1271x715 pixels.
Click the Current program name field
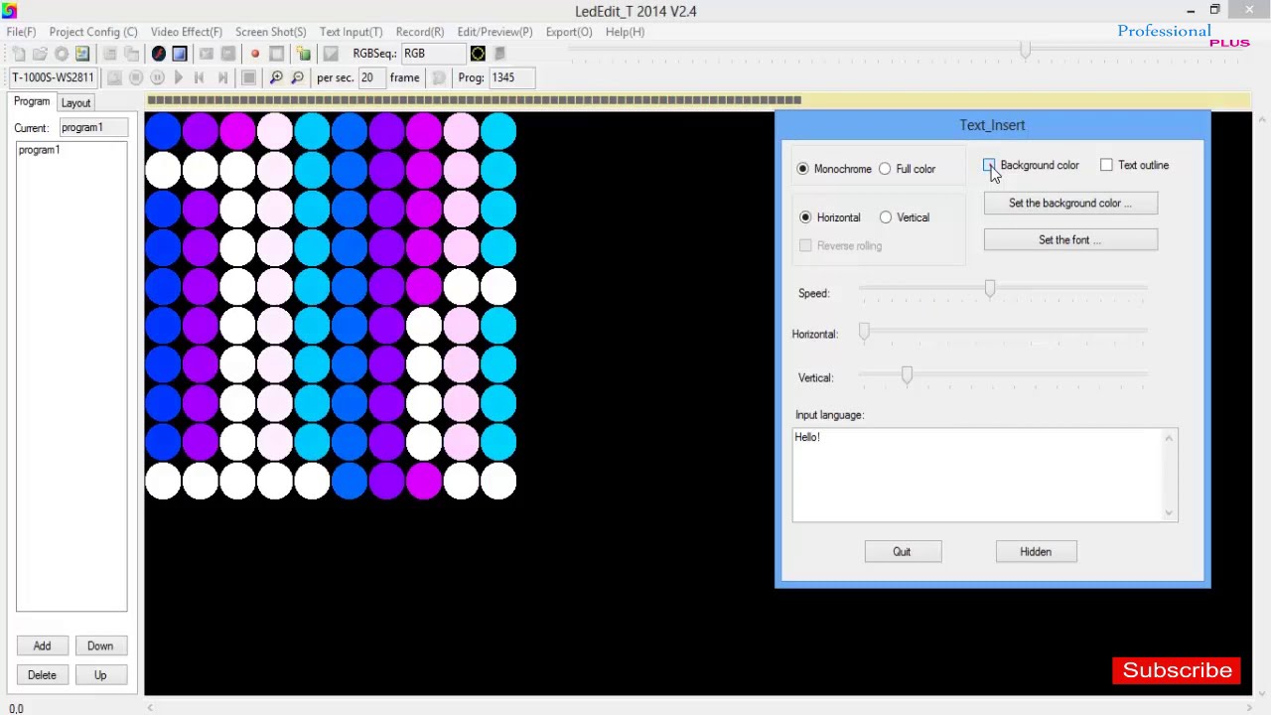coord(93,128)
